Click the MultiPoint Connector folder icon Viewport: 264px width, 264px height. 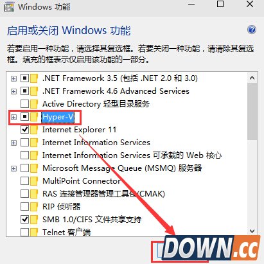[34, 181]
